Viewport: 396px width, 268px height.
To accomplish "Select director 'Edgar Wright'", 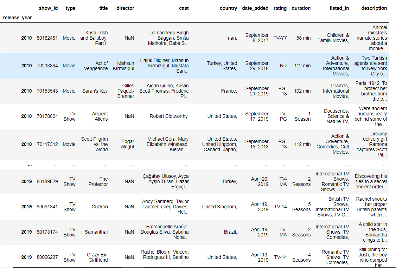I will coord(128,144).
